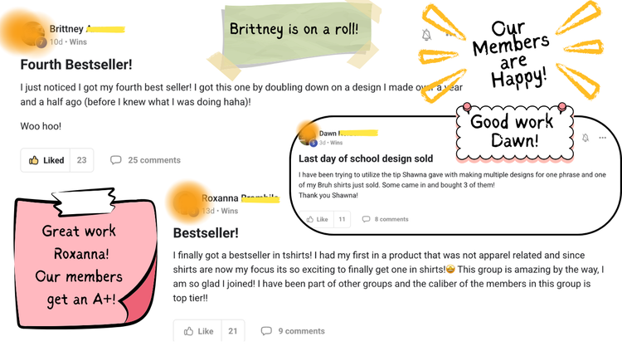This screenshot has height=351, width=622.
Task: Open the three-dot menu on Dawn's post
Action: pyautogui.click(x=602, y=138)
